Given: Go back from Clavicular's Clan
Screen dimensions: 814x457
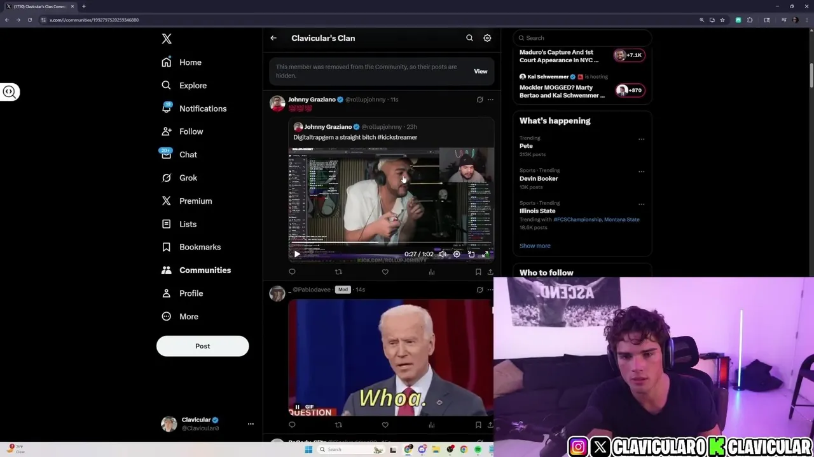Looking at the screenshot, I should (273, 38).
